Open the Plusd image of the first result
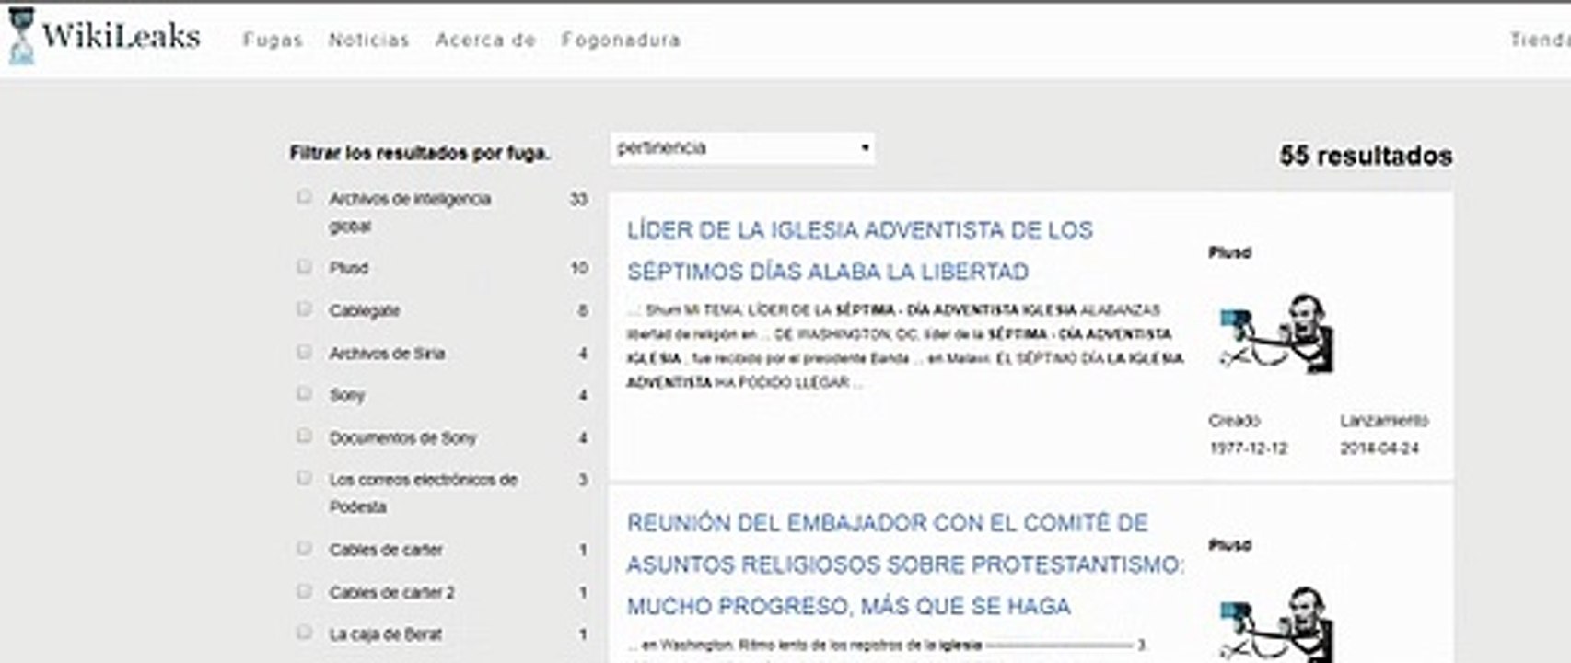Screen dimensions: 1571x663 click(1275, 333)
